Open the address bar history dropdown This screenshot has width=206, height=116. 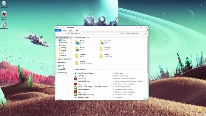121,34
